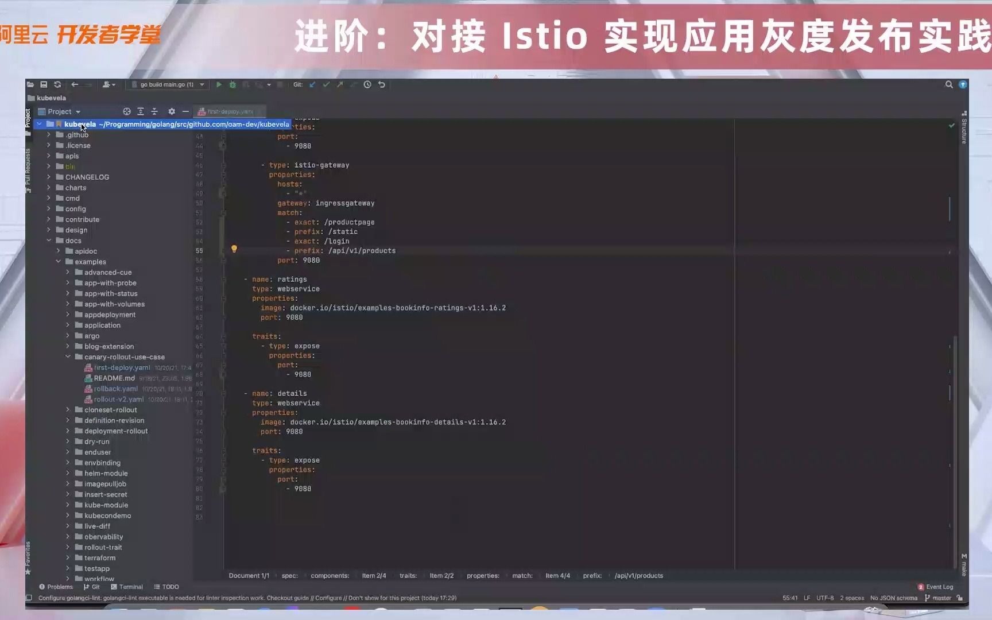Click 'Item 4/4' in the YAML breadcrumb
The width and height of the screenshot is (992, 620).
[557, 575]
